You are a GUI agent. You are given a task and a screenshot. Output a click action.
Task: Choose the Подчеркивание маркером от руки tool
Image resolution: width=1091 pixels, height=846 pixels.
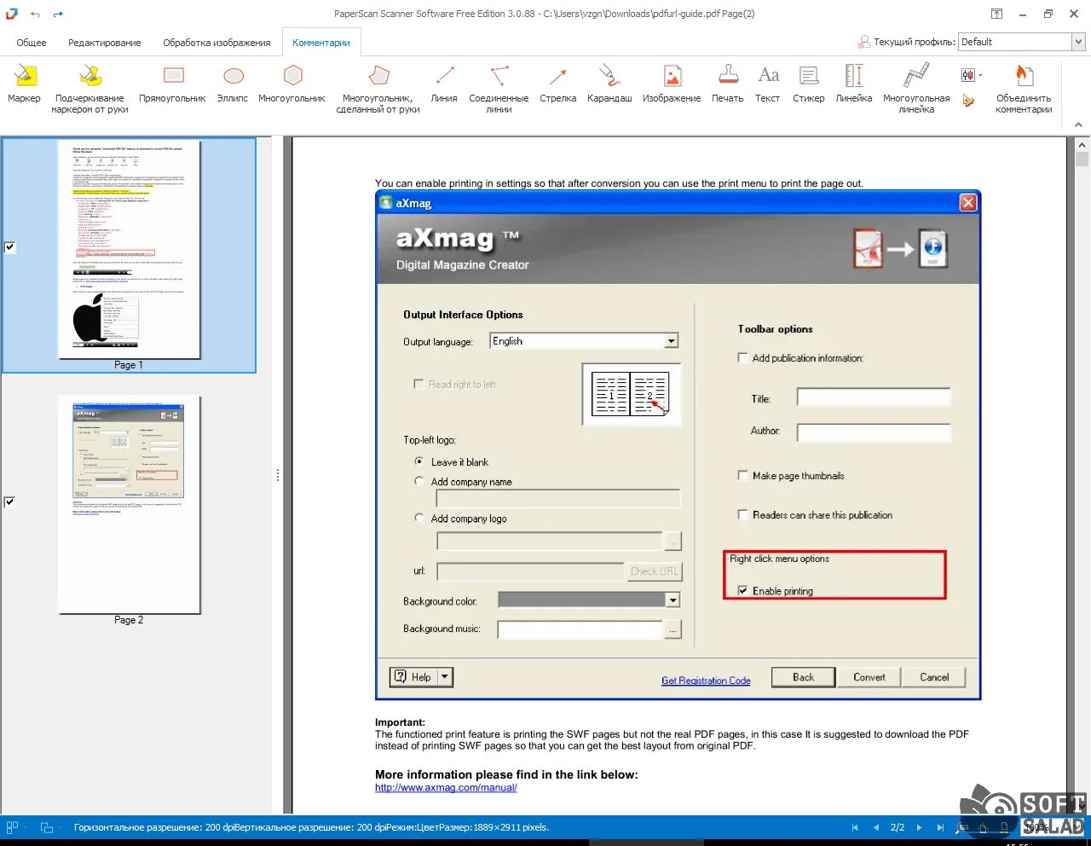(89, 89)
